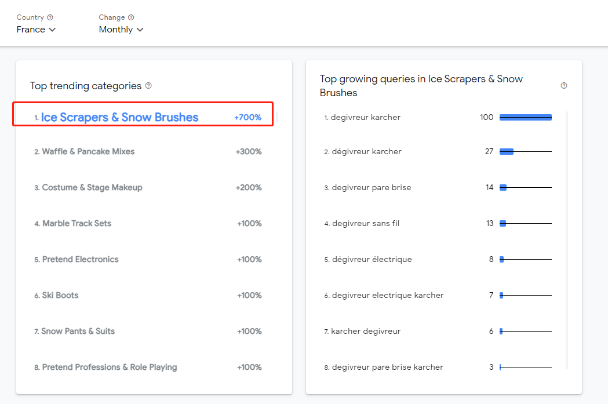
Task: Open the Country help icon
Action: point(50,17)
